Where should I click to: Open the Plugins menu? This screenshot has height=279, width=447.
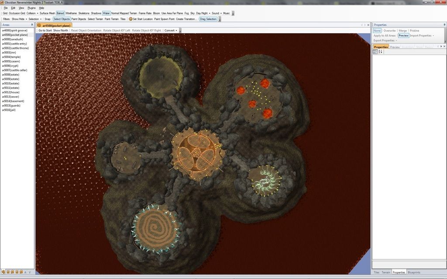coord(31,8)
